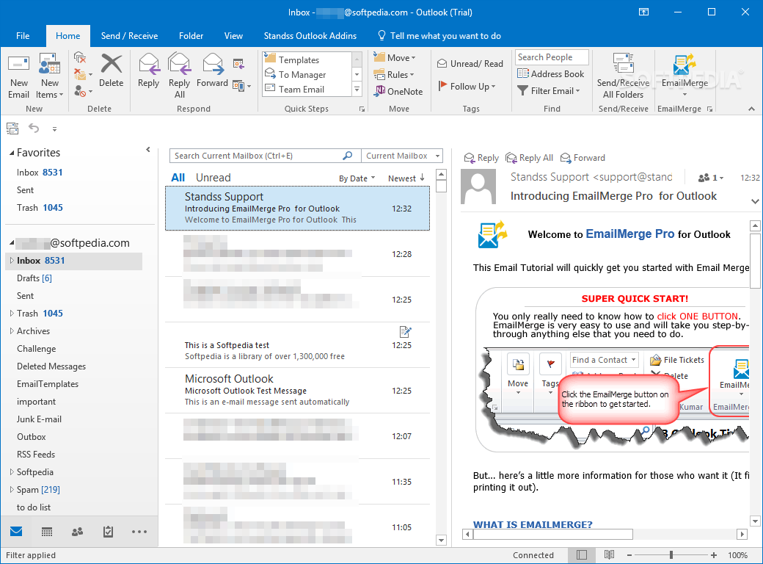Screen dimensions: 763x564
Task: Open the Move dropdown
Action: coord(395,57)
